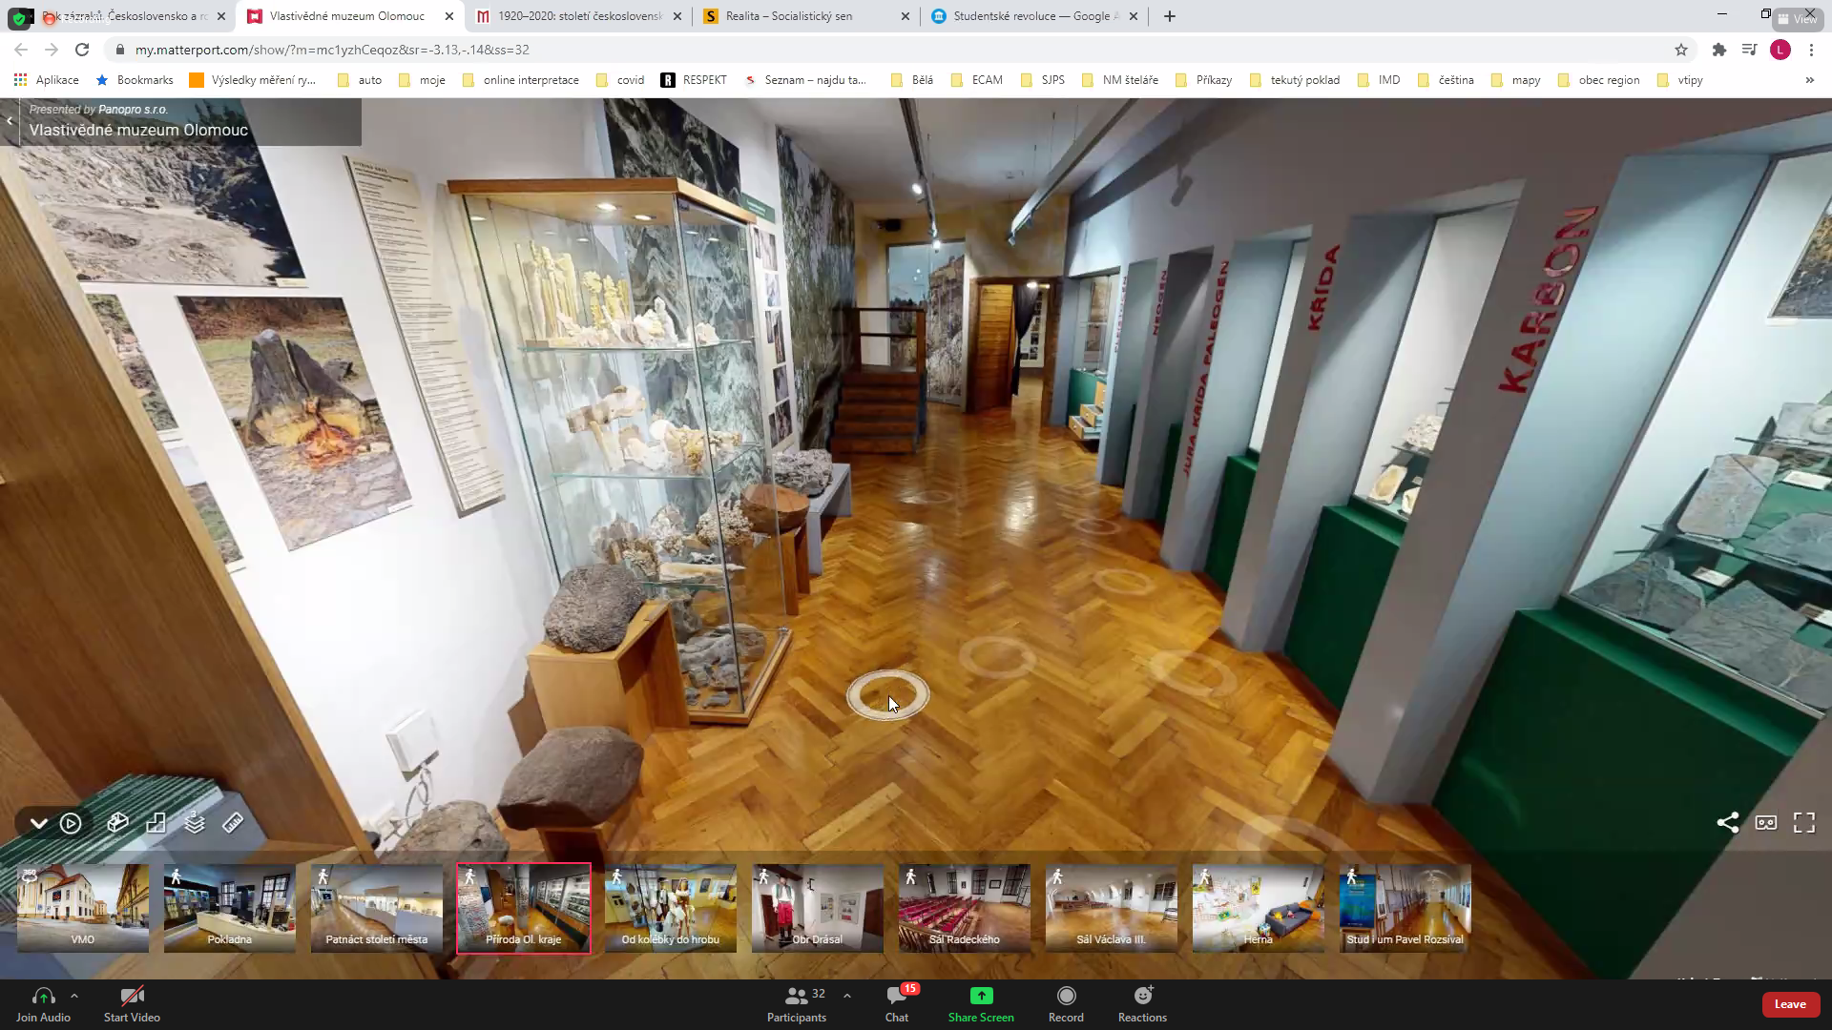This screenshot has height=1030, width=1832.
Task: Open Chat with unread messages
Action: pyautogui.click(x=897, y=1004)
